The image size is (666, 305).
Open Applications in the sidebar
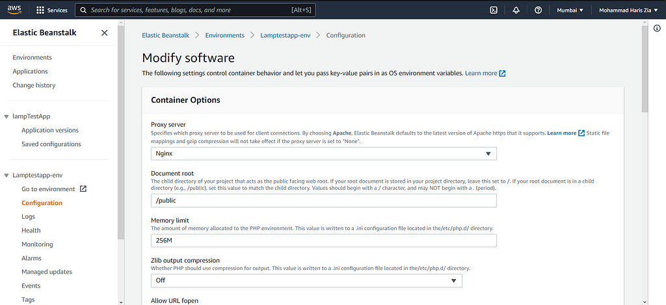30,72
